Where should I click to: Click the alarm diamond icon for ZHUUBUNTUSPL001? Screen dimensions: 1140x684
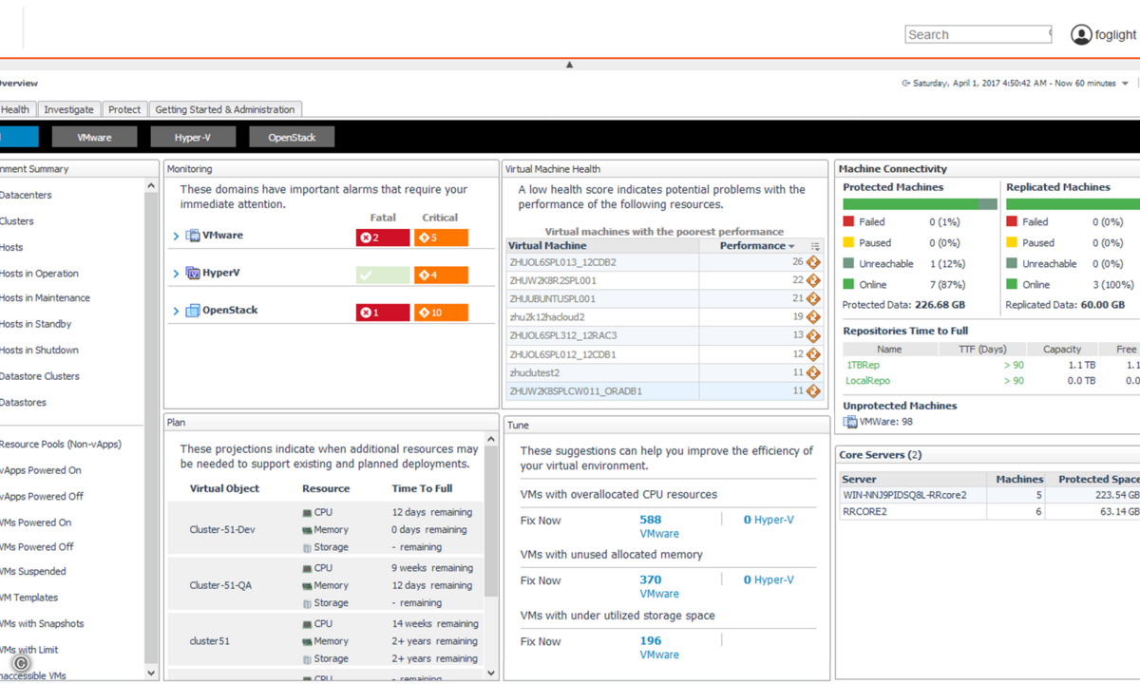[x=813, y=298]
